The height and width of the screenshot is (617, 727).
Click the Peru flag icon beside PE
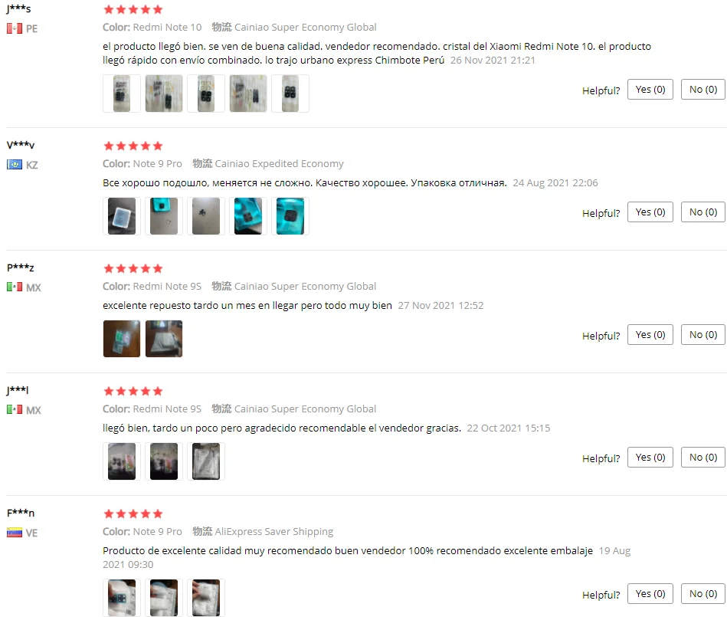(15, 28)
